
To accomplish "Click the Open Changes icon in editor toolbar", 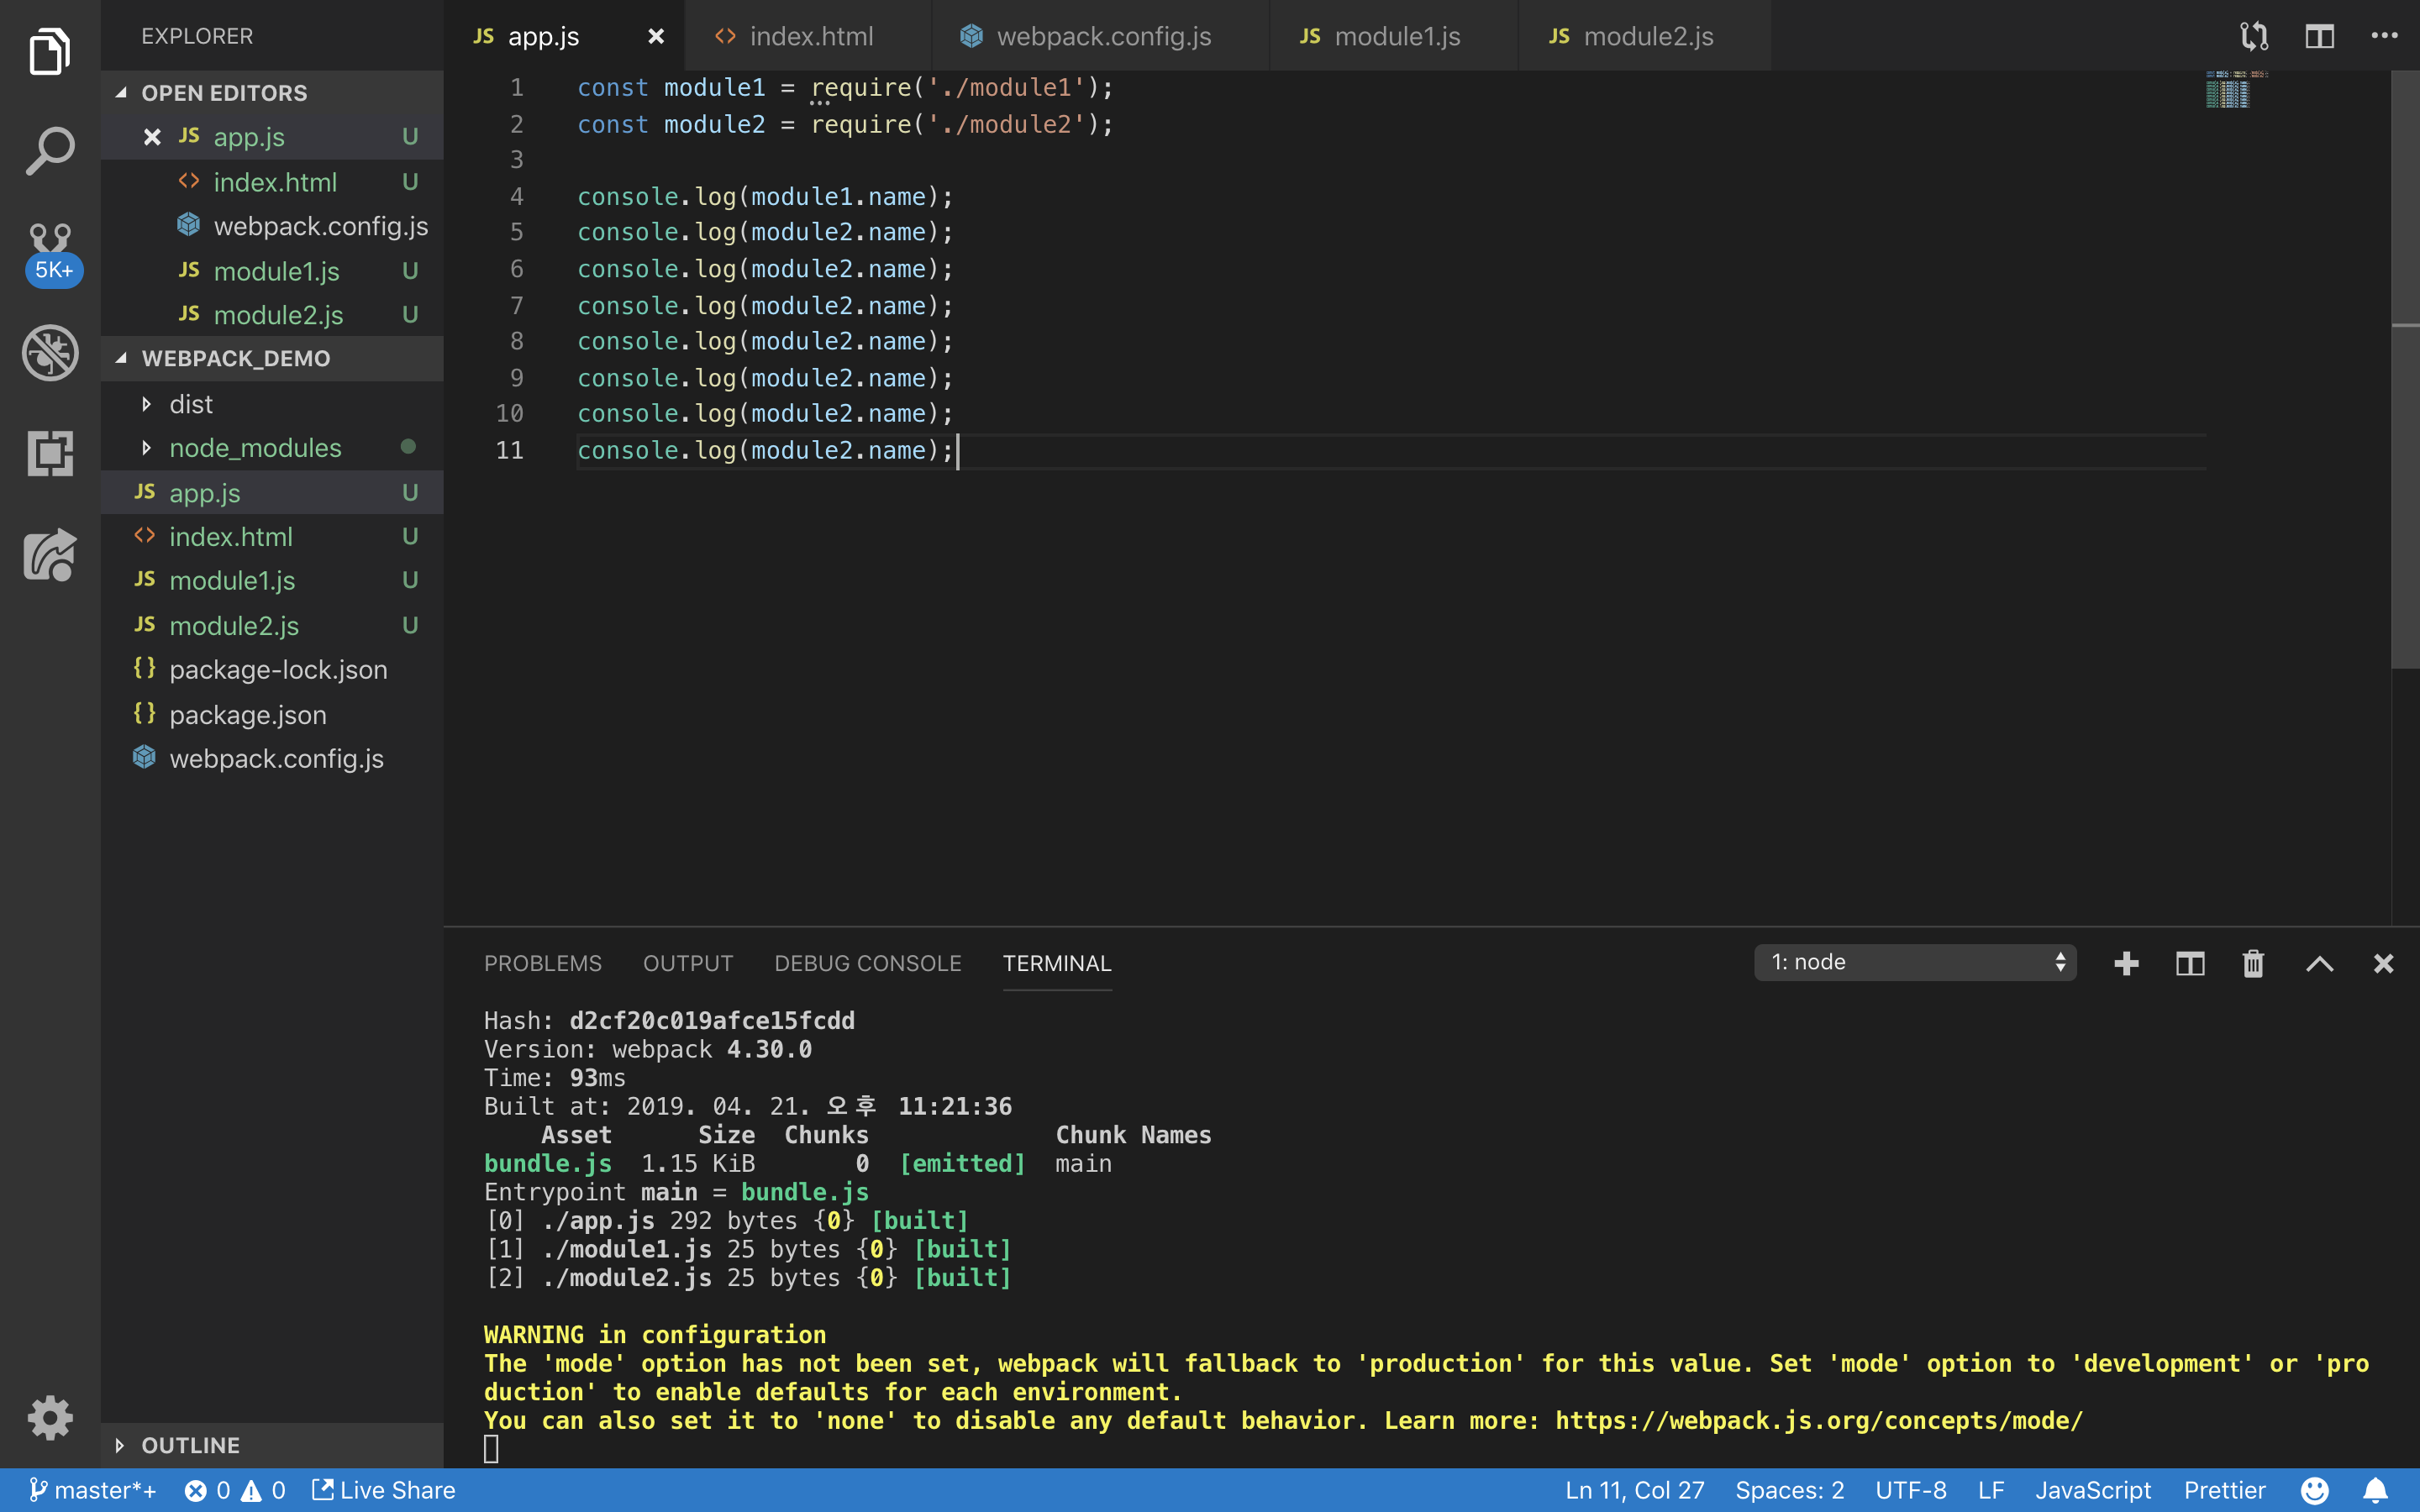I will point(2253,37).
